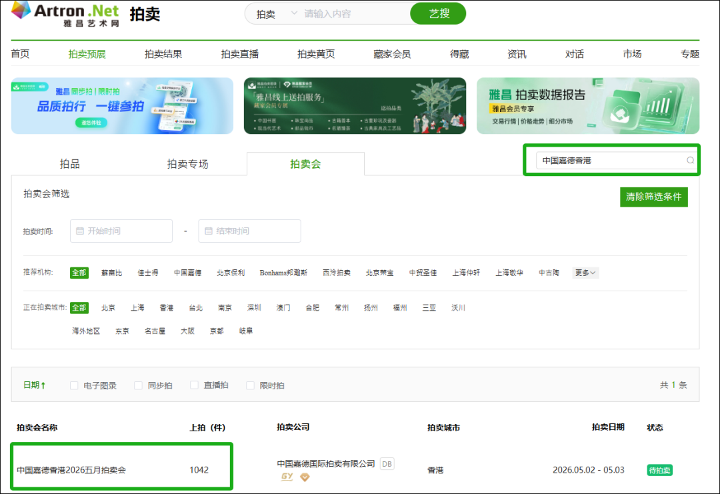Open the 中国嘉德国际拍卖有限公司 company link
The width and height of the screenshot is (720, 494).
326,464
